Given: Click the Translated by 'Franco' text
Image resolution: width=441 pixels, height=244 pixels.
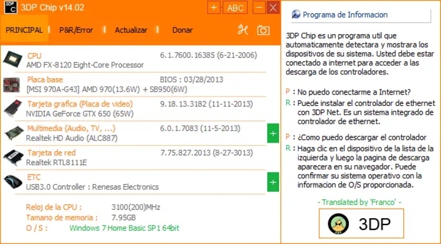Looking at the screenshot, I should (x=360, y=202).
